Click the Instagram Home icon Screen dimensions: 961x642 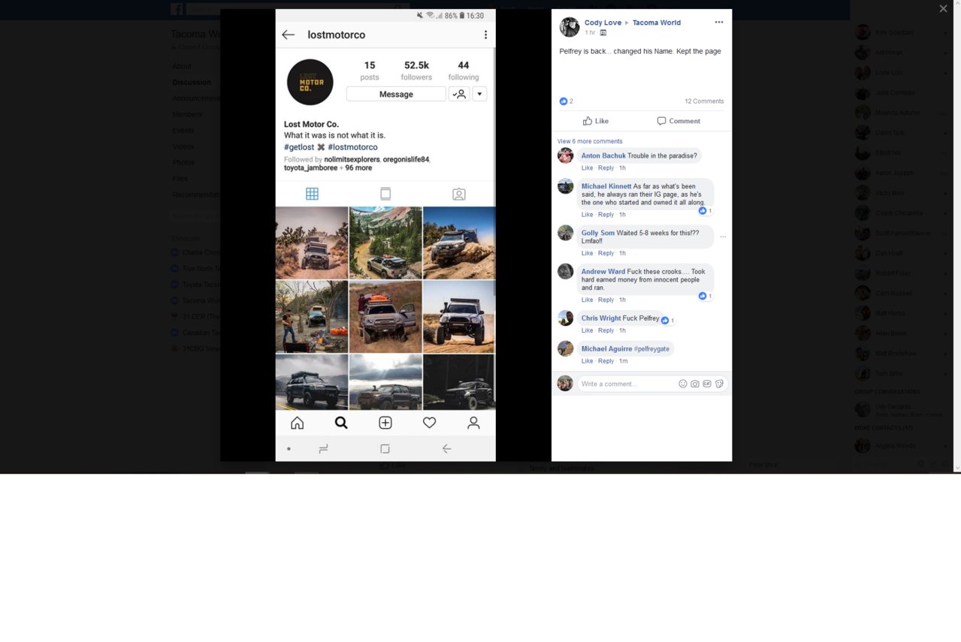pyautogui.click(x=298, y=423)
